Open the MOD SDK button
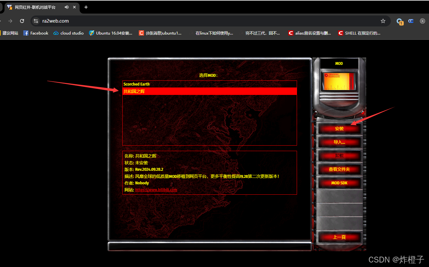429x267 pixels. pyautogui.click(x=339, y=183)
